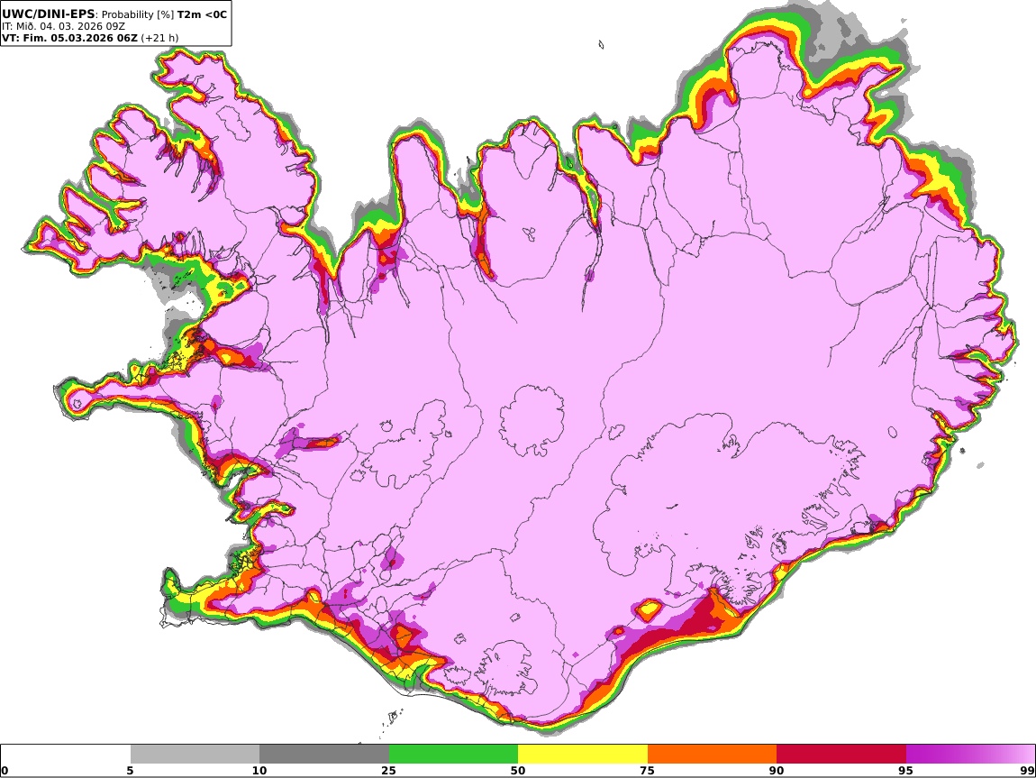Click the light gray 5–10 legend segment

[195, 755]
